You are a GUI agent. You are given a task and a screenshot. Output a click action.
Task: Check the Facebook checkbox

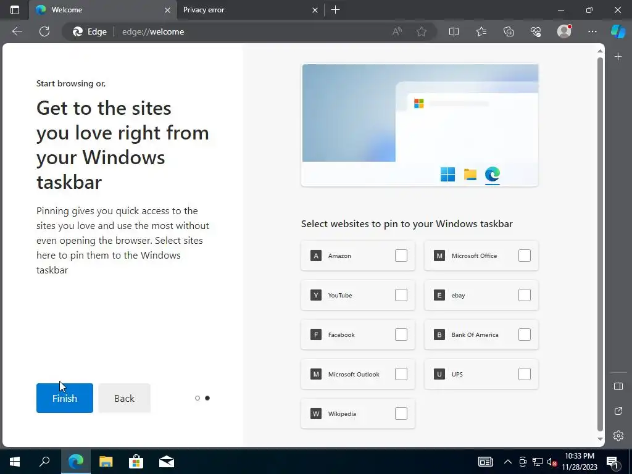pos(401,335)
